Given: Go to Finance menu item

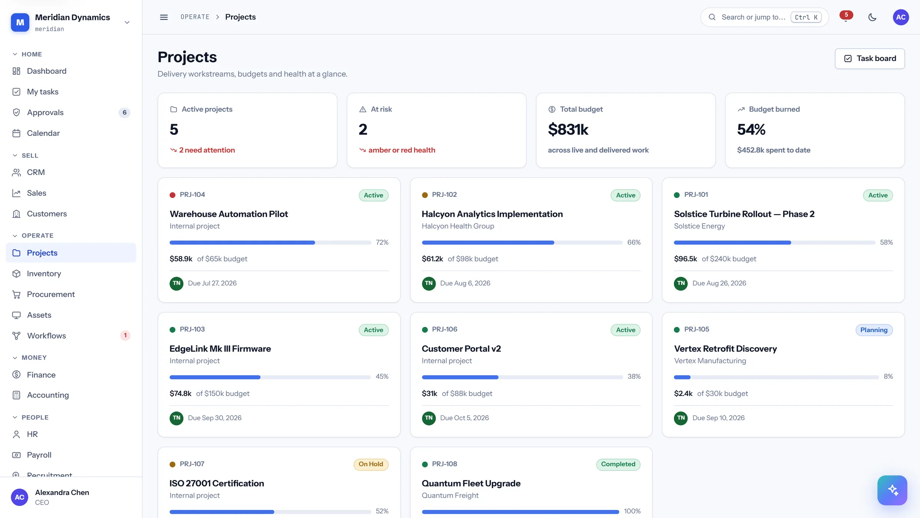Looking at the screenshot, I should (71, 374).
